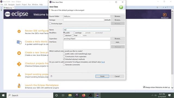Click the Create a Hello World icon

pyautogui.click(x=19, y=42)
